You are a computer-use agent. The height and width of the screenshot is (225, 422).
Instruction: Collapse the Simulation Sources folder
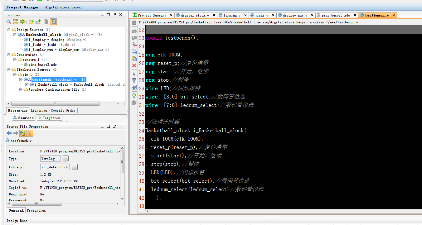pos(9,70)
